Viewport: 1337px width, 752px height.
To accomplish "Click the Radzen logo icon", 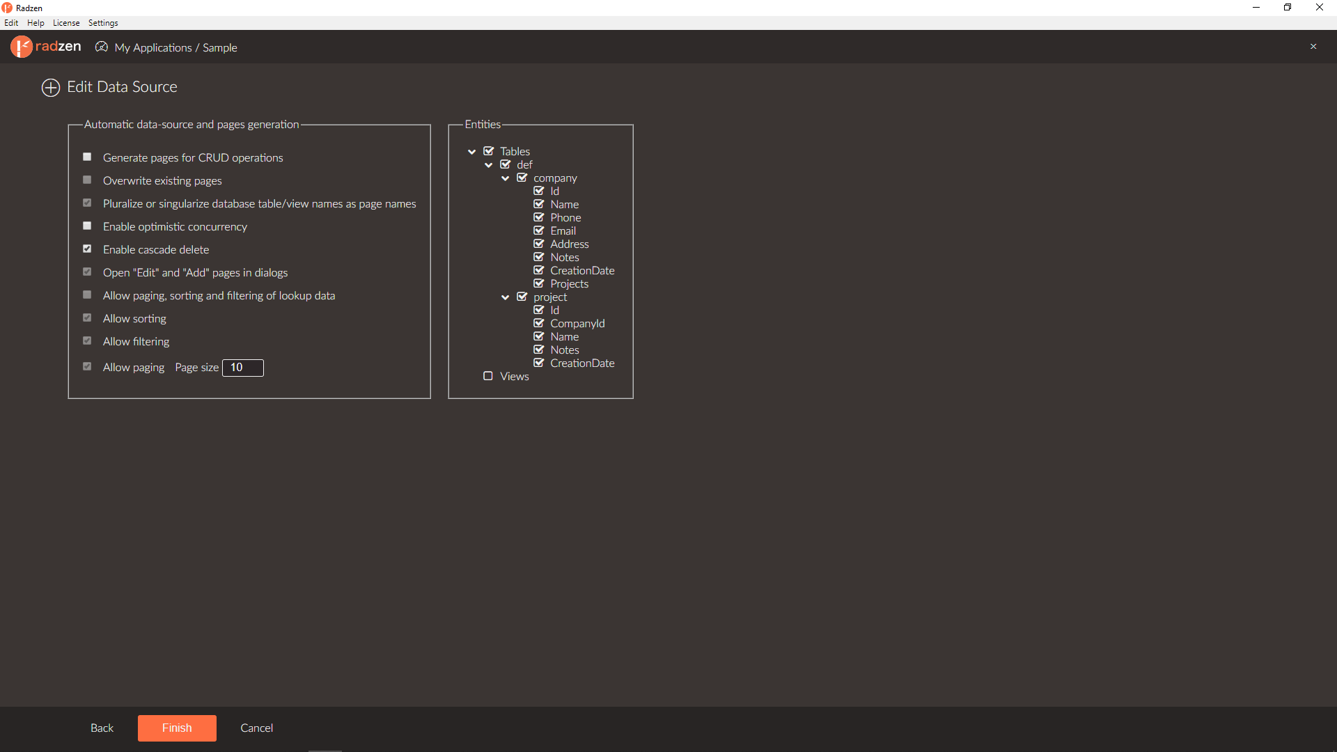I will [22, 47].
